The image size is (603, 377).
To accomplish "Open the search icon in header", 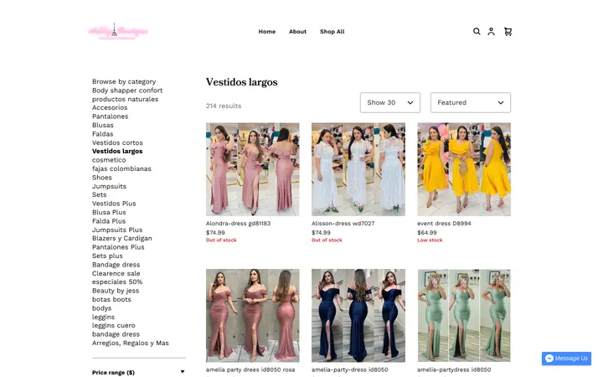I will click(x=477, y=32).
